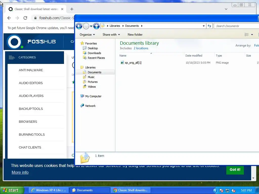Viewport: 259px width, 194px height.
Task: Click the 2 locations link
Action: [x=141, y=48]
